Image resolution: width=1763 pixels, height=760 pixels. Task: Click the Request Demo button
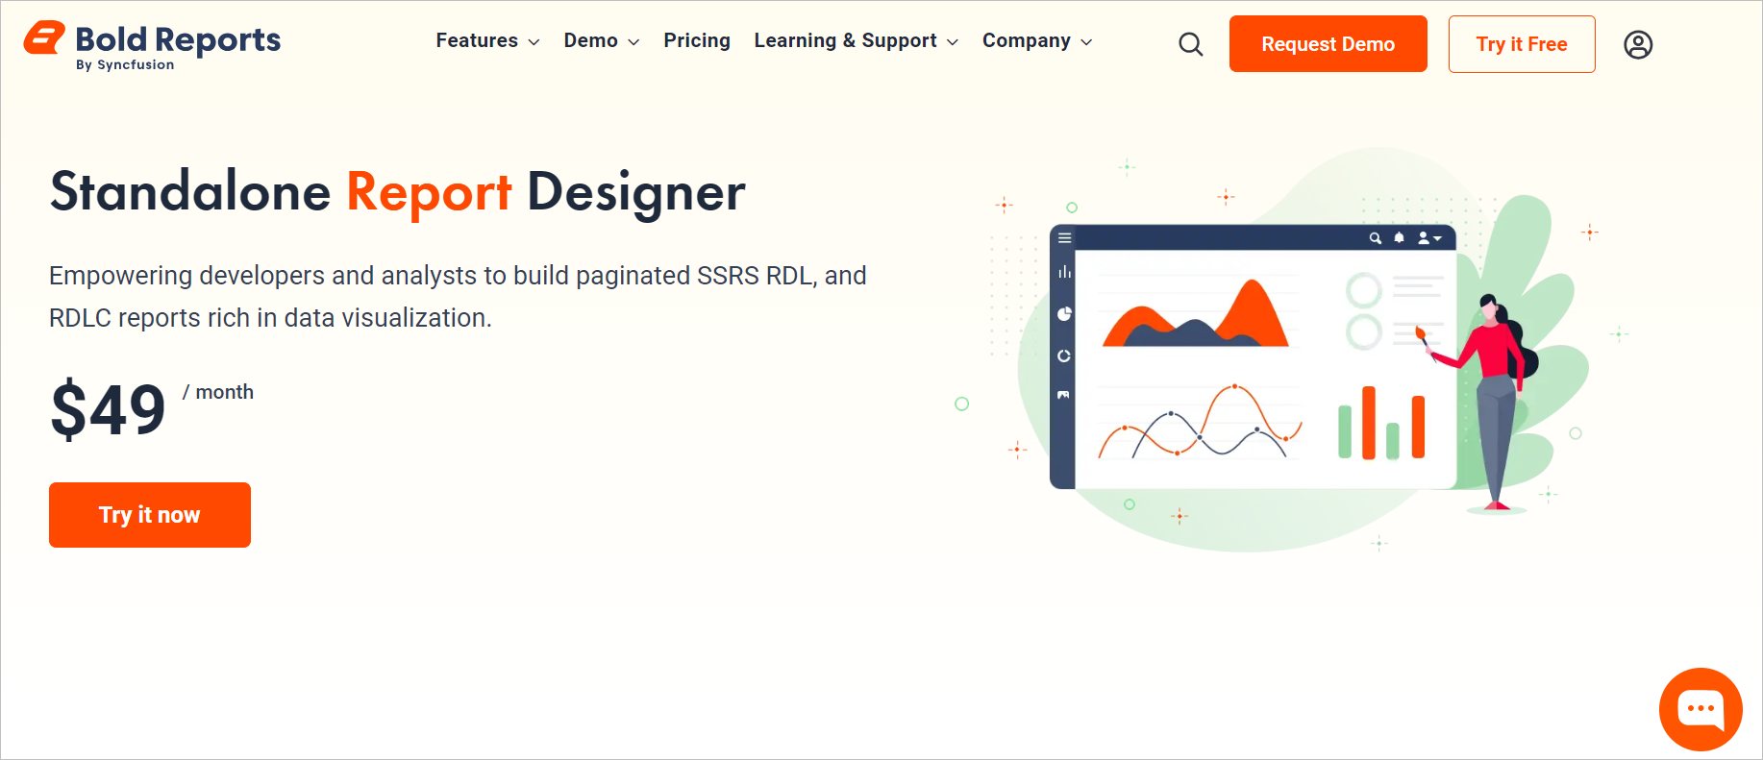1328,44
